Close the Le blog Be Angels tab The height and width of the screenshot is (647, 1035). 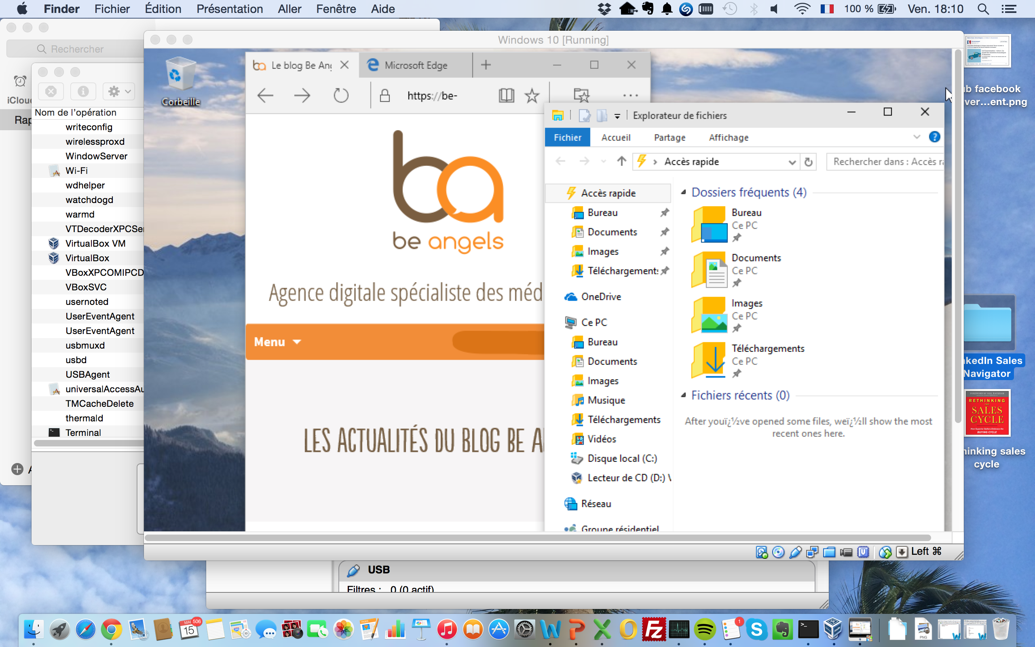(x=344, y=65)
